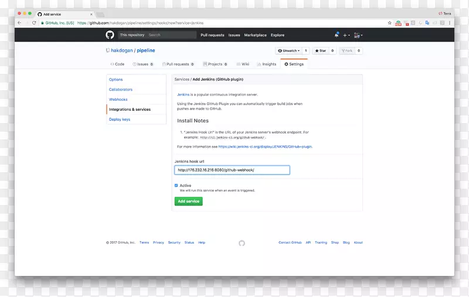Open the Status footer link
The height and width of the screenshot is (297, 469).
[x=189, y=243]
